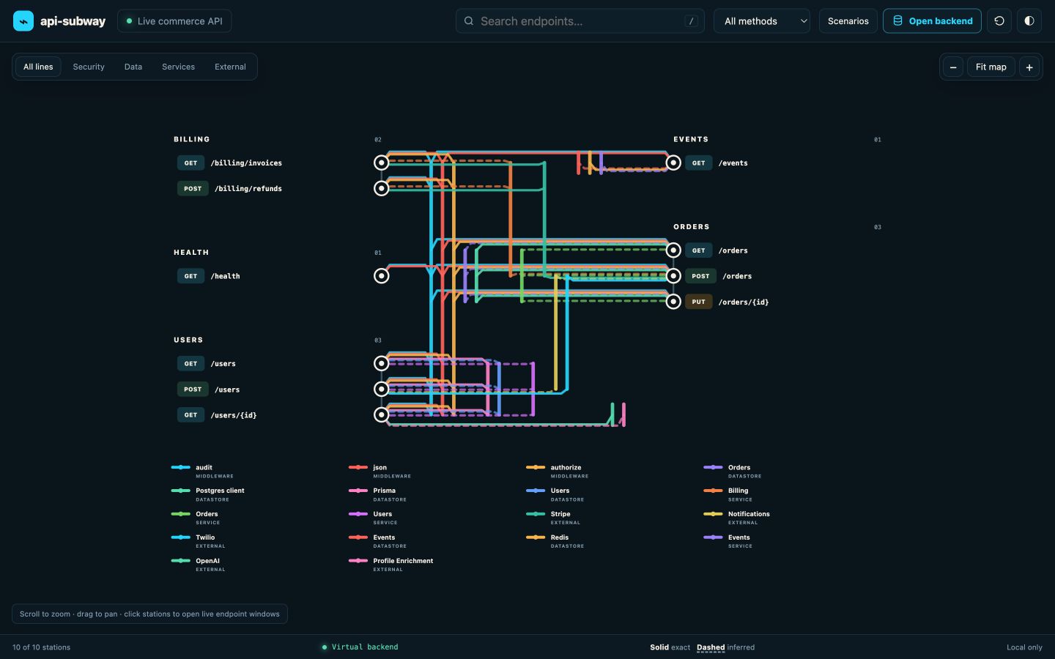The width and height of the screenshot is (1055, 659).
Task: Switch to the Services tab
Action: 178,67
